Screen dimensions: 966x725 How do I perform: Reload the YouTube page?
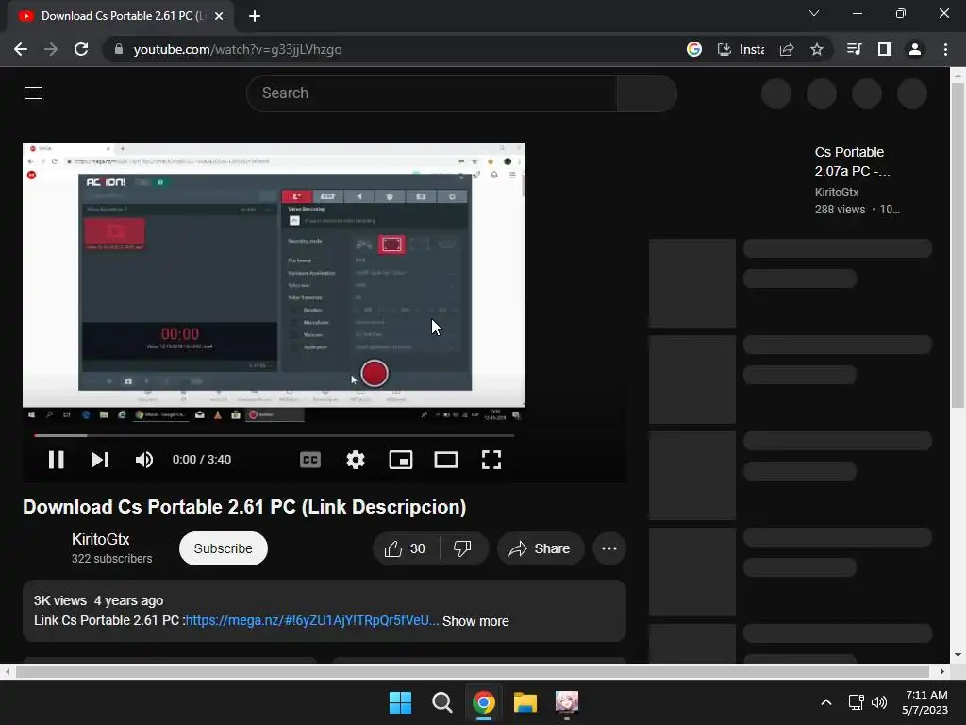81,49
